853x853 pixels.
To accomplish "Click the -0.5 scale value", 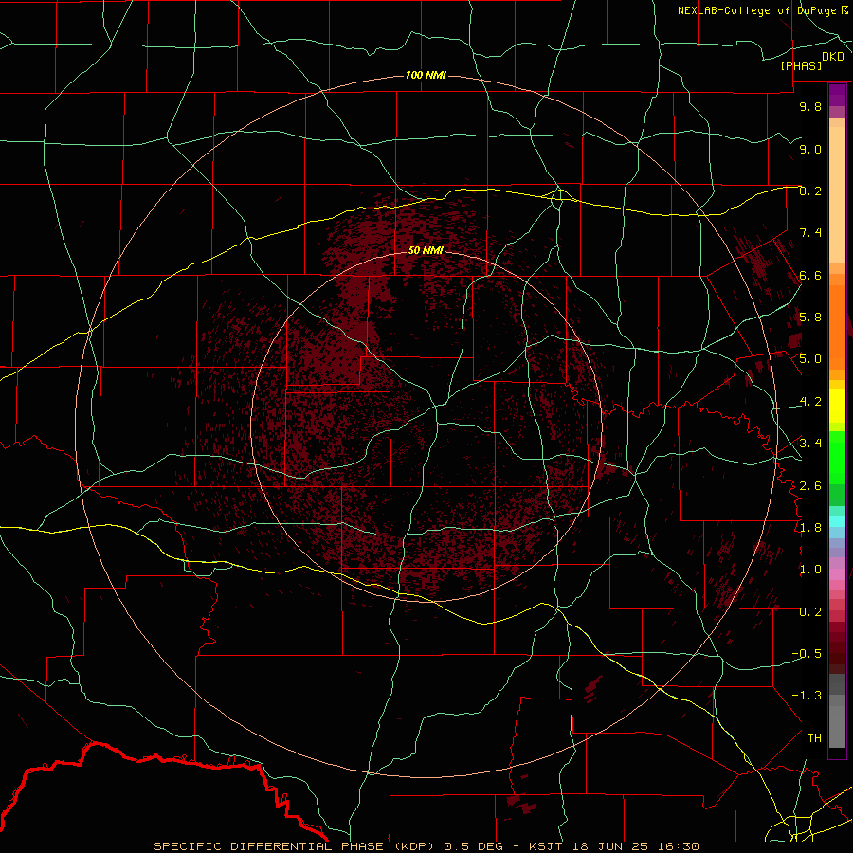I will coord(807,654).
